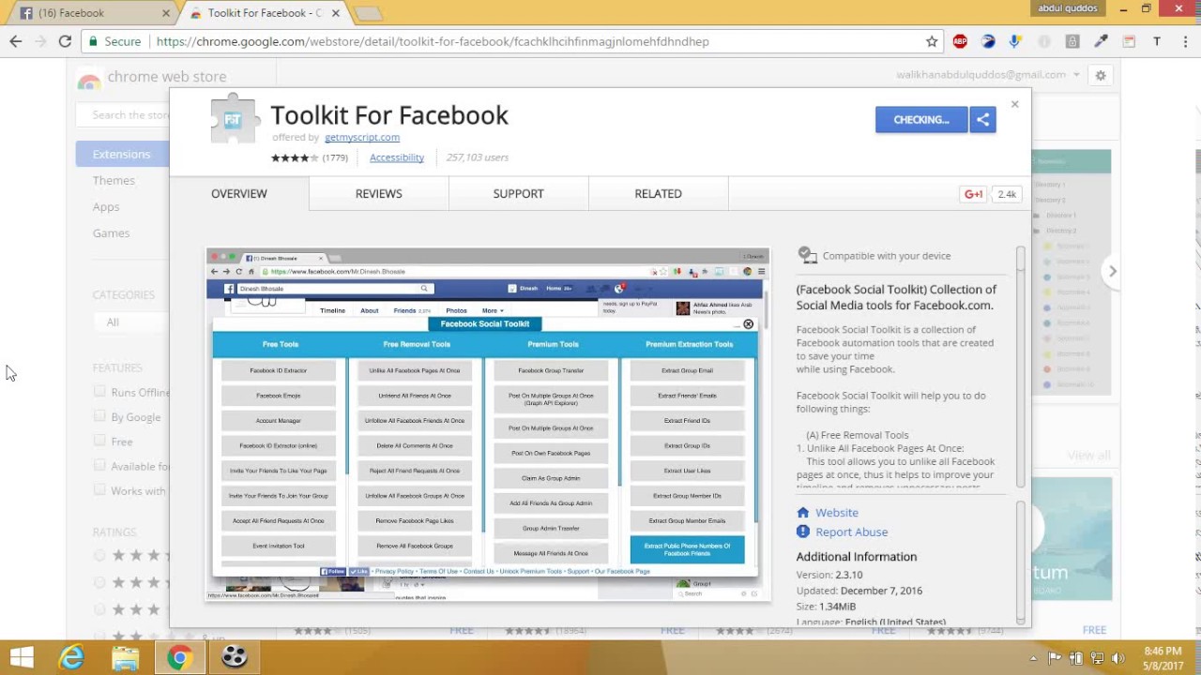The height and width of the screenshot is (675, 1201).
Task: Enable the Runs Offline filter
Action: [99, 392]
